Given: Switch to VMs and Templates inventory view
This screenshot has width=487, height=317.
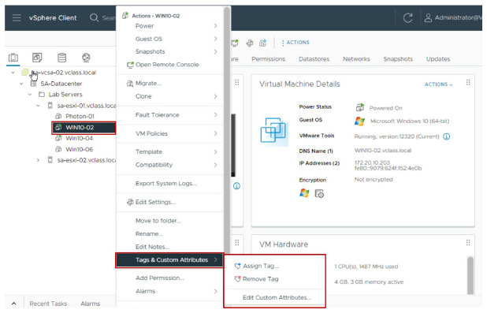Looking at the screenshot, I should pyautogui.click(x=38, y=57).
